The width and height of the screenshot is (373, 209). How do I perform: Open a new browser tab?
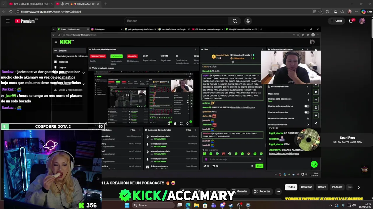(105, 4)
